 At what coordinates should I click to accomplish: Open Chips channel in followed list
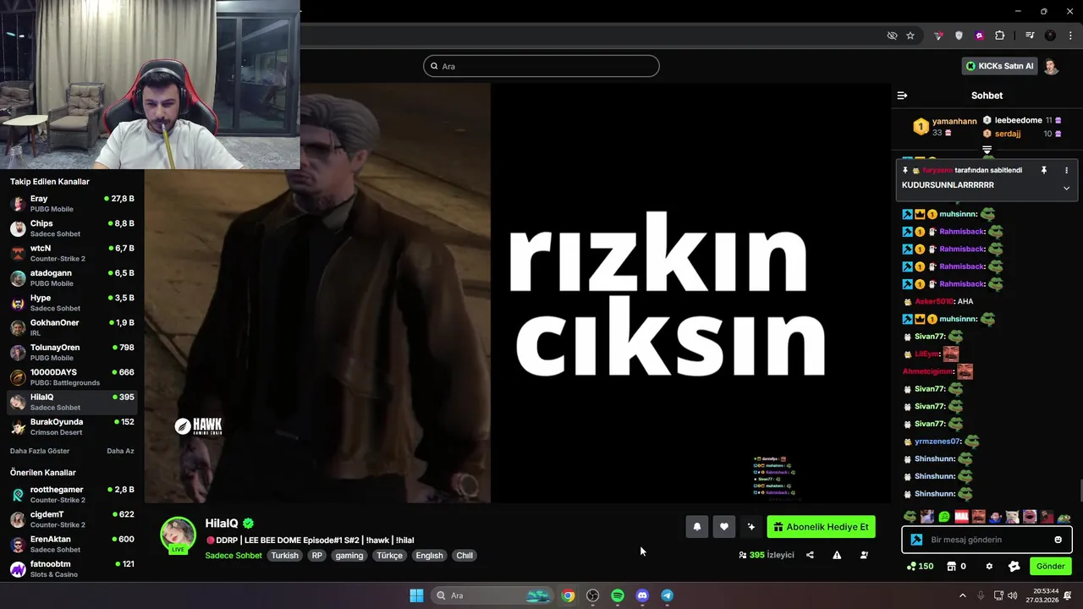(72, 228)
